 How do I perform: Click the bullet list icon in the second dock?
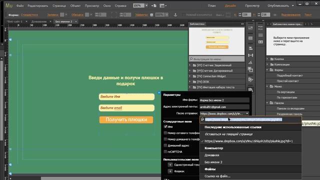[x=260, y=28]
